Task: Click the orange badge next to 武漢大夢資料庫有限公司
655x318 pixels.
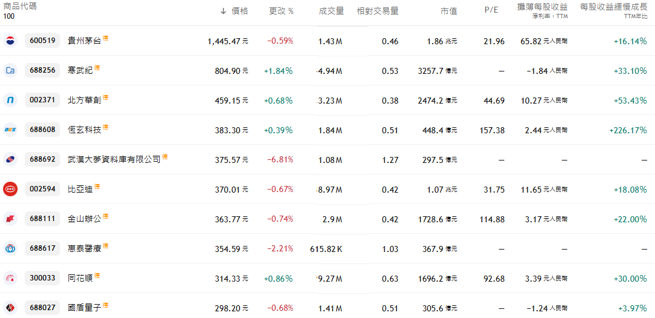Action: (165, 157)
